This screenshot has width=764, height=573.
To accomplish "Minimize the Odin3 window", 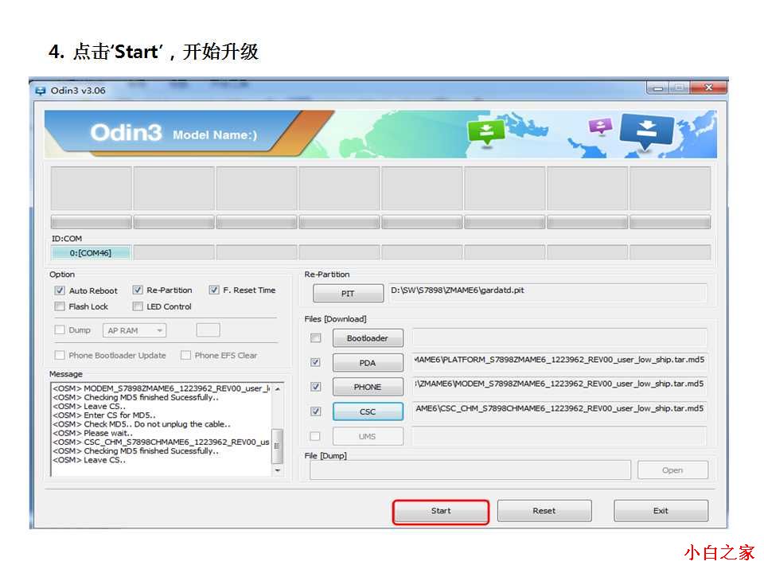I will 658,88.
